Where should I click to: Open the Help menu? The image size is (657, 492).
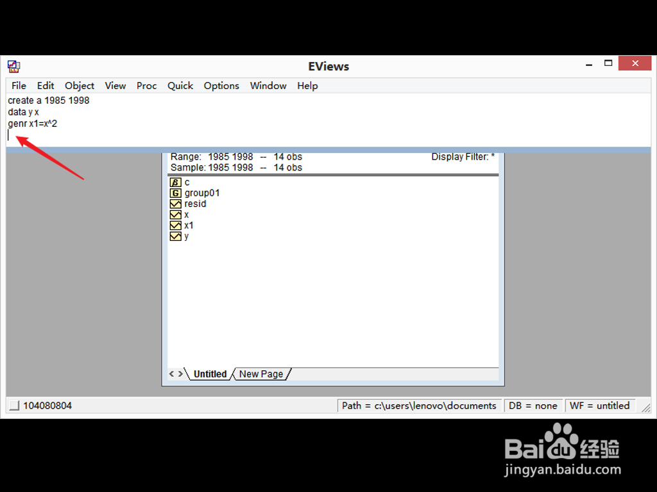pos(307,86)
